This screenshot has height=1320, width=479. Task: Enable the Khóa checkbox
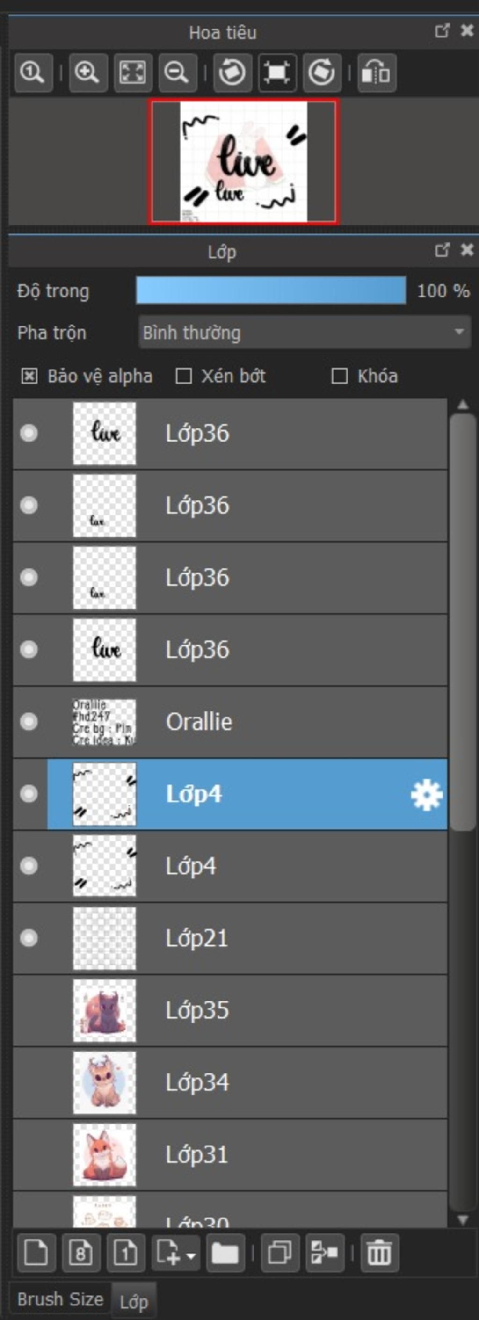point(339,376)
